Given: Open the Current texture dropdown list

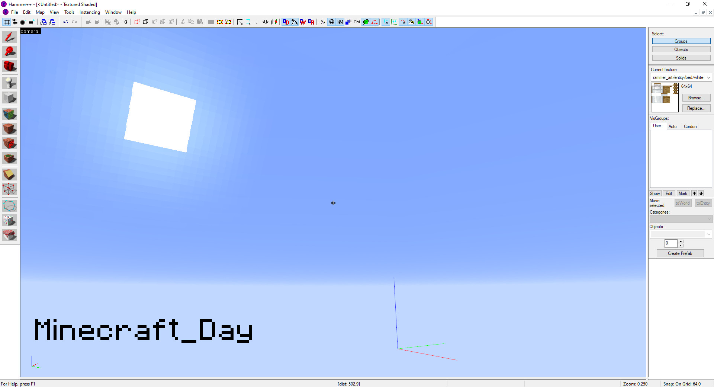Looking at the screenshot, I should click(x=708, y=77).
